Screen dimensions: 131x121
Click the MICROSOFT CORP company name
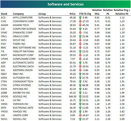[x=23, y=55]
